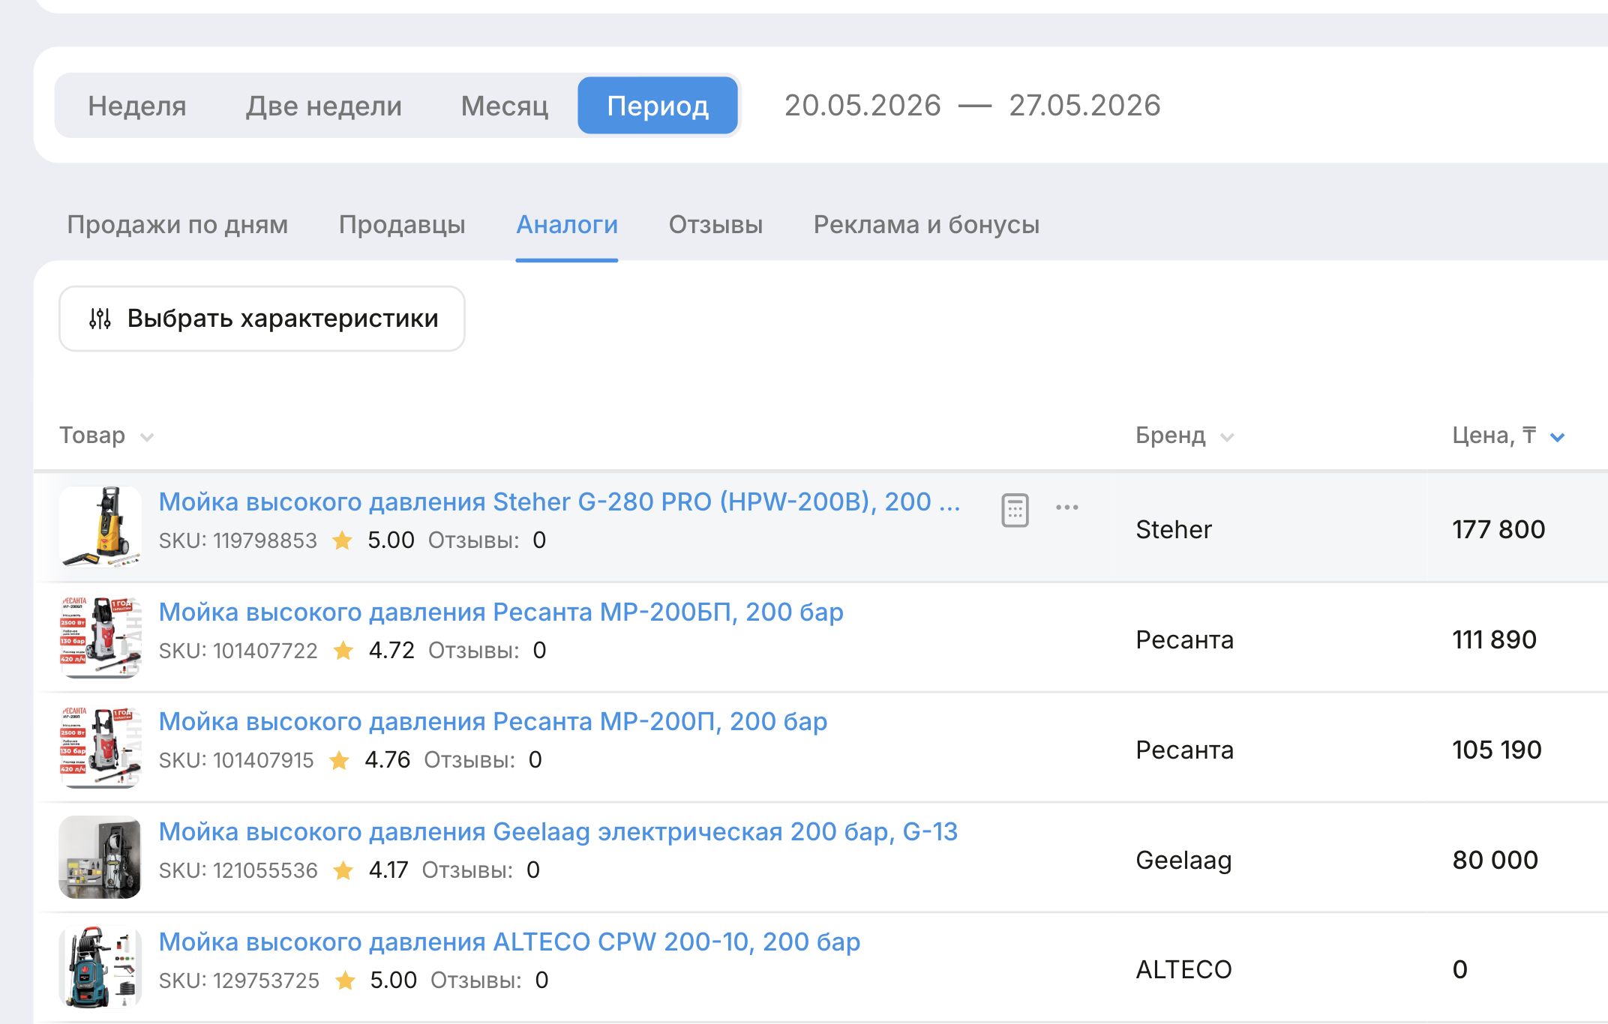Click price cell 80 000
Image resolution: width=1608 pixels, height=1024 pixels.
point(1495,860)
